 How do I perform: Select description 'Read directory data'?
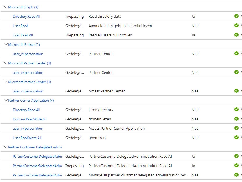(105, 17)
